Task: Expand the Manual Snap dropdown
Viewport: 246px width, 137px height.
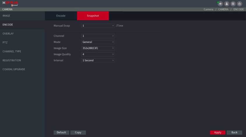Action: [x=98, y=26]
